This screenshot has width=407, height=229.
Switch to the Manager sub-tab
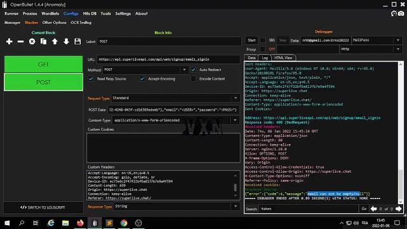(12, 23)
